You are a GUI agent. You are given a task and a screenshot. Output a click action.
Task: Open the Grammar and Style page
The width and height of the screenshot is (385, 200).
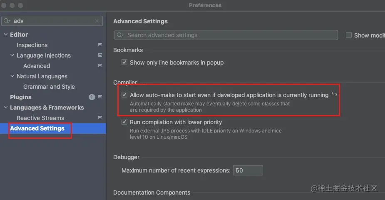click(x=49, y=87)
